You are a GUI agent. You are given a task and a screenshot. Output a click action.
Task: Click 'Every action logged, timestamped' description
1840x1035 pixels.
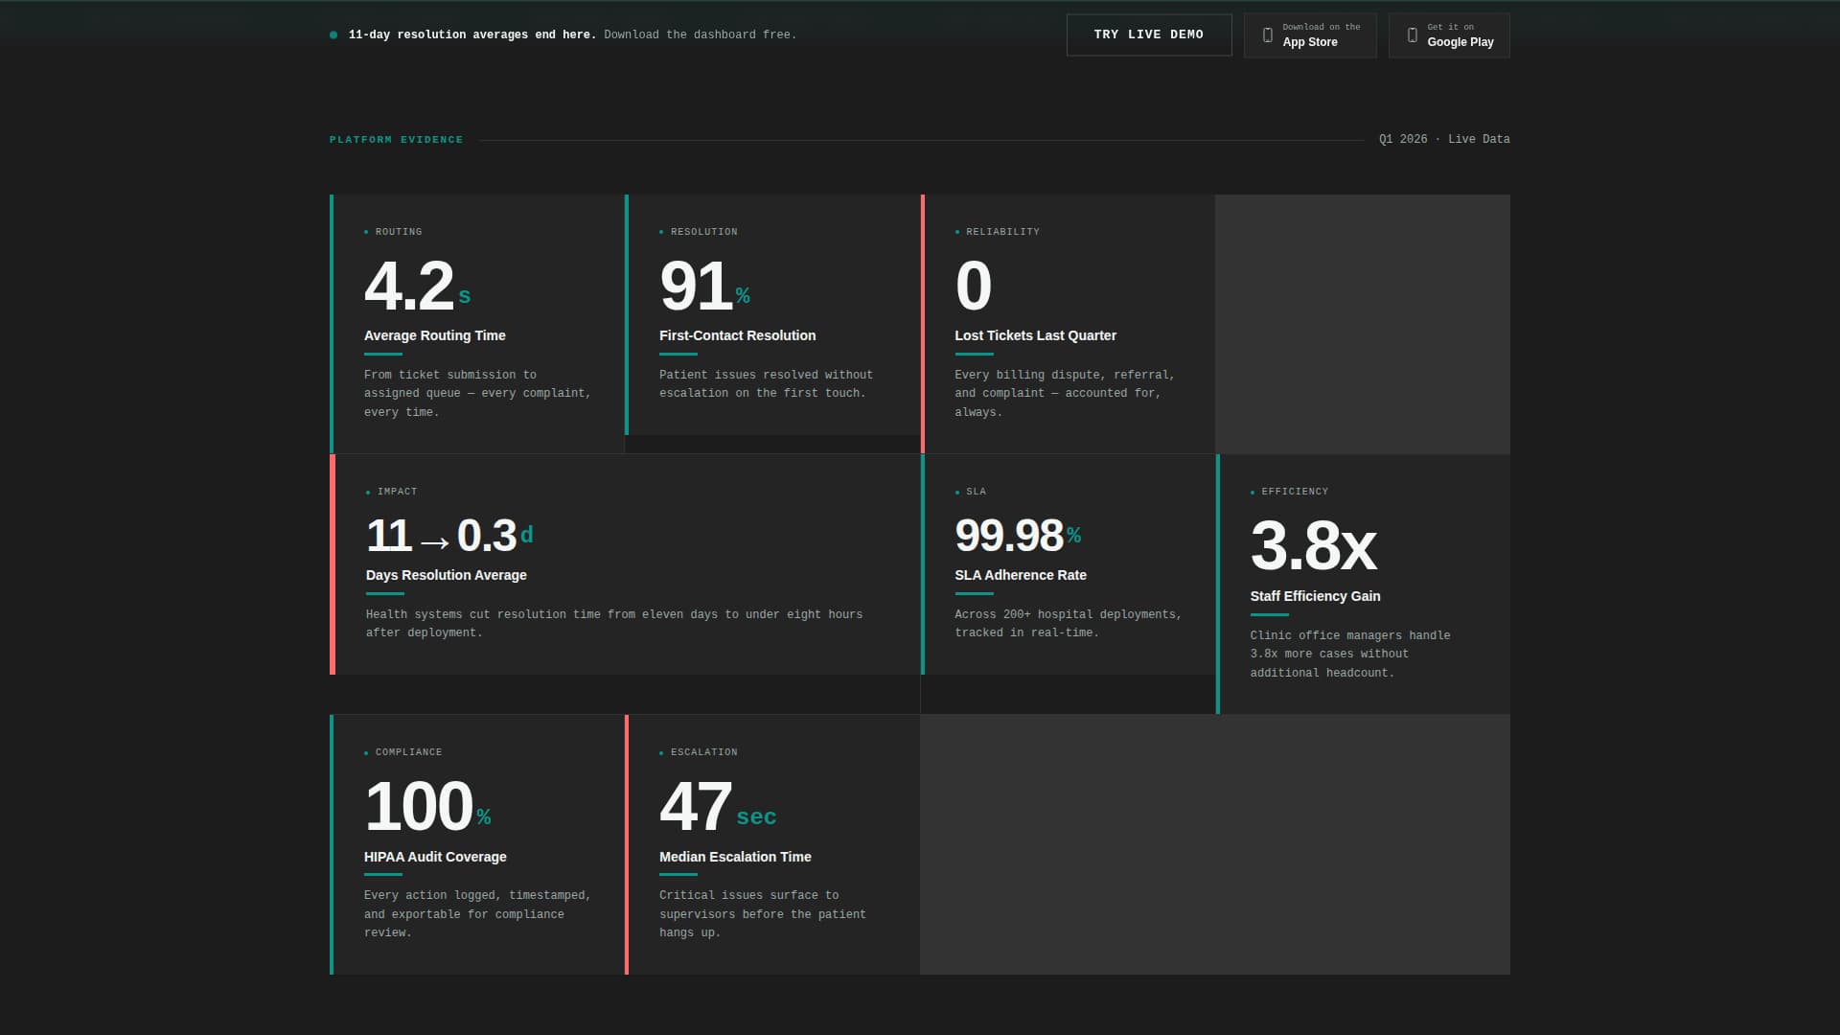(477, 914)
